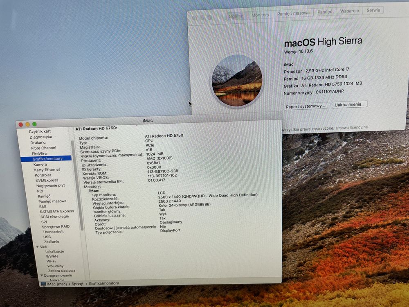Collapse the Oprogramowanie section in sidebar
The width and height of the screenshot is (409, 307).
tap(42, 275)
